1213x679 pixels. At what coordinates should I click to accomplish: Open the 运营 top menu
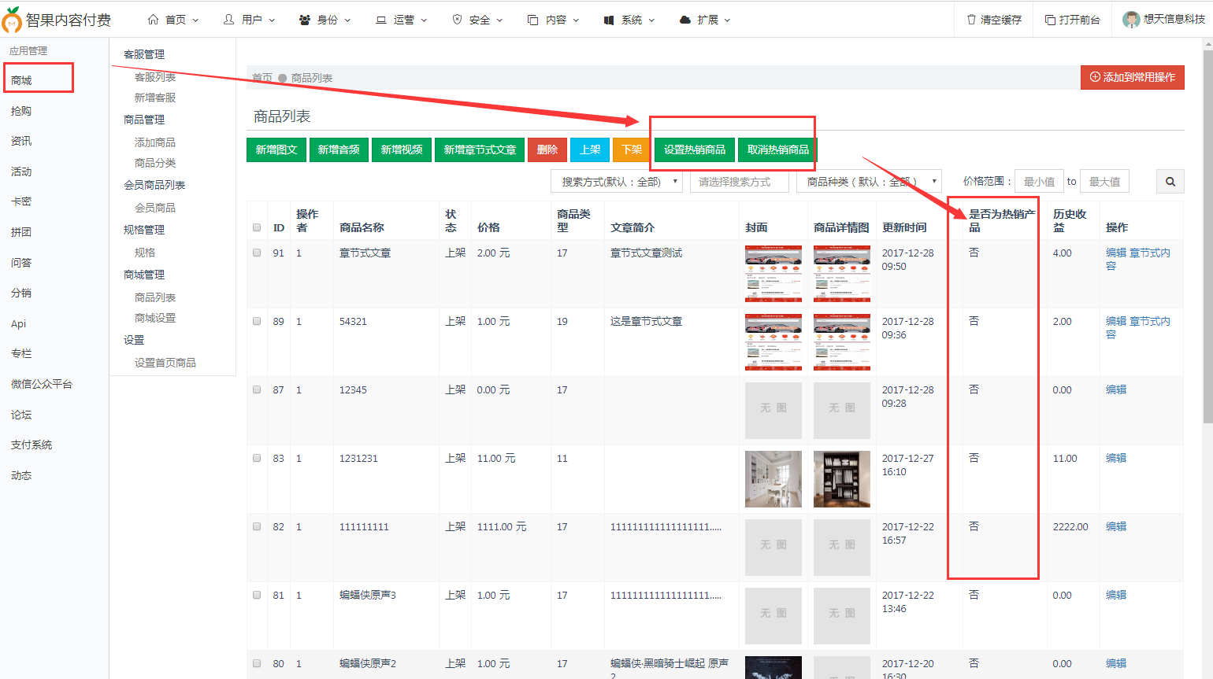point(402,20)
